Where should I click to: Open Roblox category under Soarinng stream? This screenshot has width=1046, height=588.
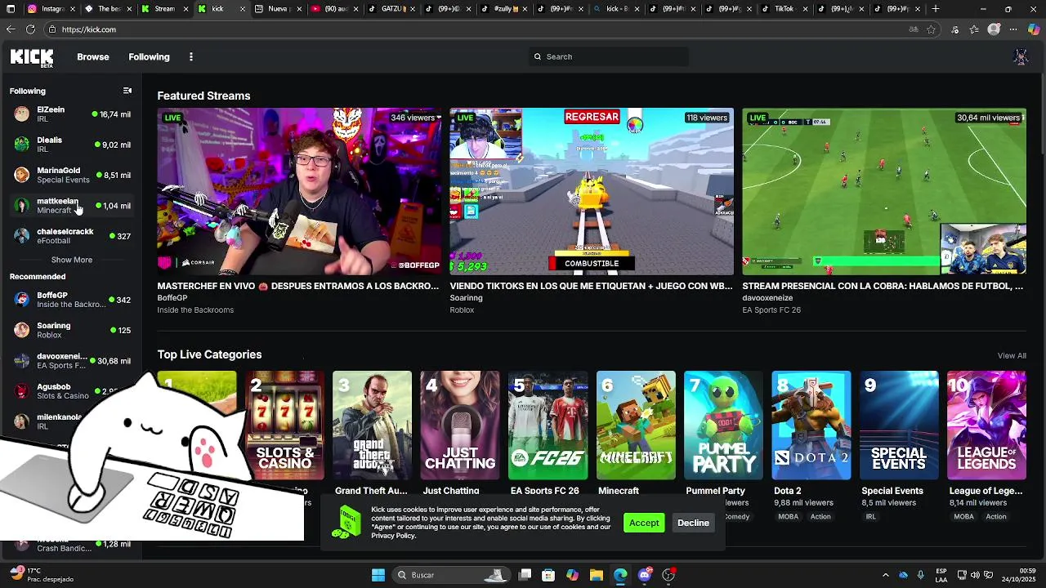[462, 310]
